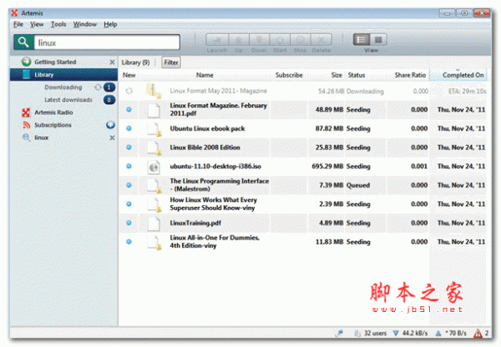Screen dimensions: 501x347
Task: Select How Linux Works What Every Superuser row
Action: point(303,204)
